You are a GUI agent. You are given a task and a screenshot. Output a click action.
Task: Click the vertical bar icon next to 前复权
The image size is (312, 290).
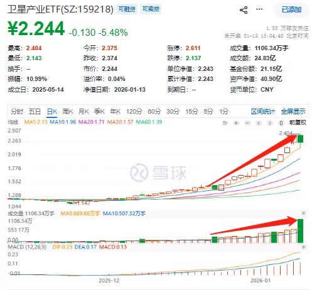(281, 123)
